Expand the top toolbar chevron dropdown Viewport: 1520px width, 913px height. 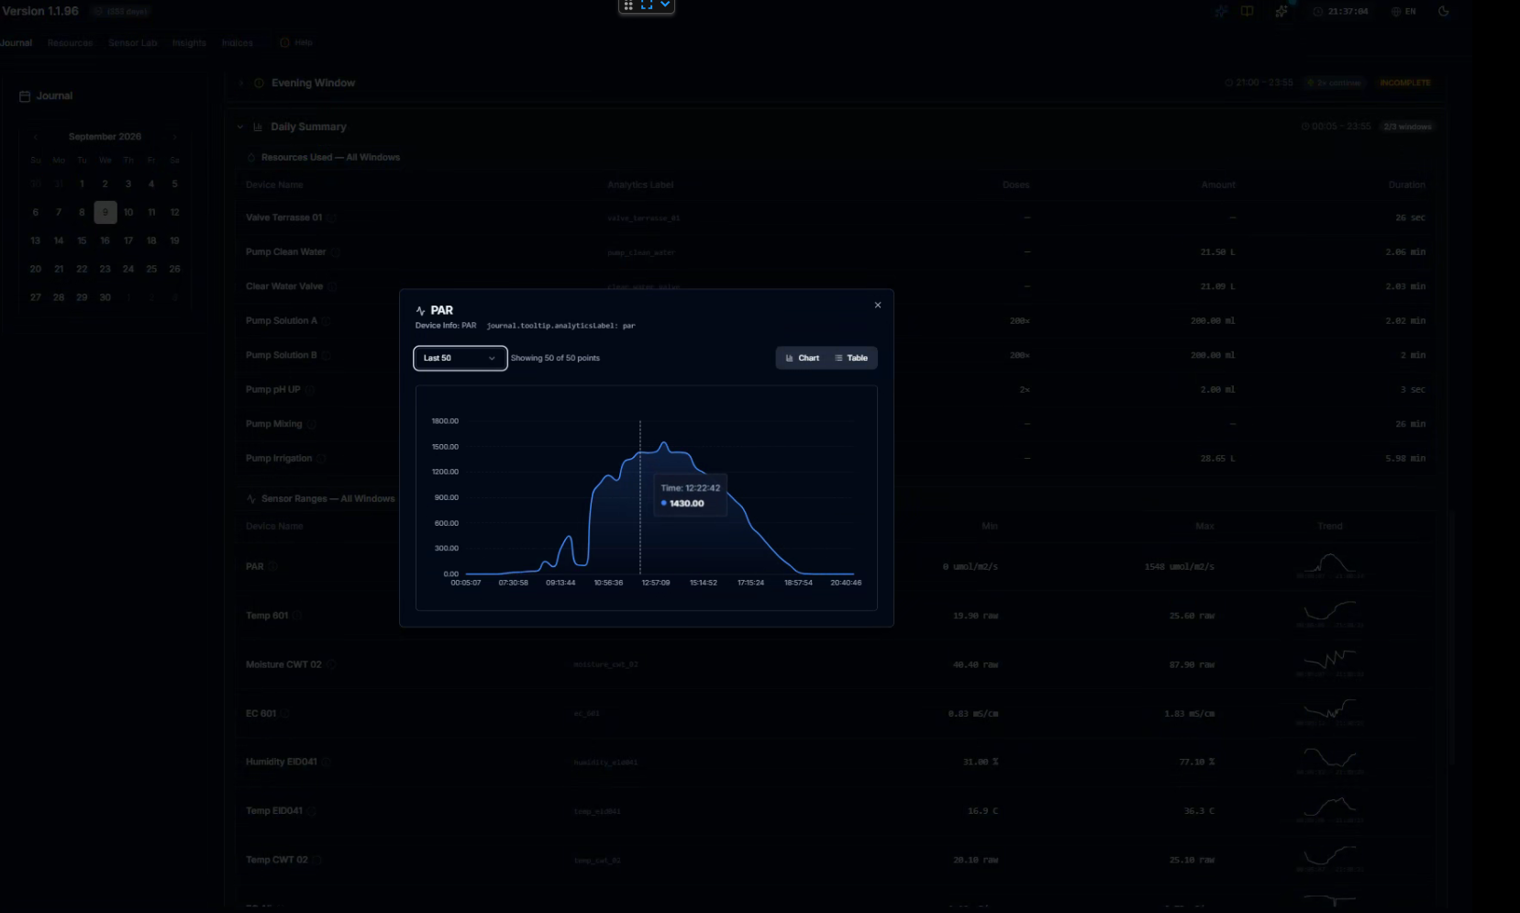click(665, 6)
